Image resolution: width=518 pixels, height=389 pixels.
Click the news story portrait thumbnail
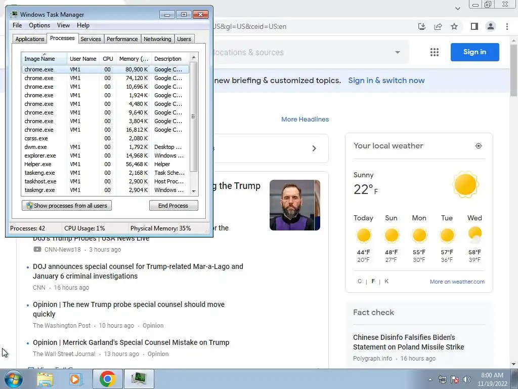pyautogui.click(x=295, y=205)
